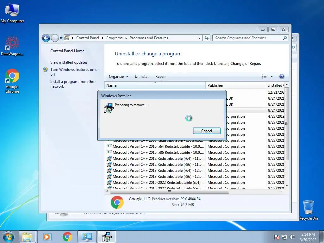Open the blue Help icon

(x=282, y=77)
